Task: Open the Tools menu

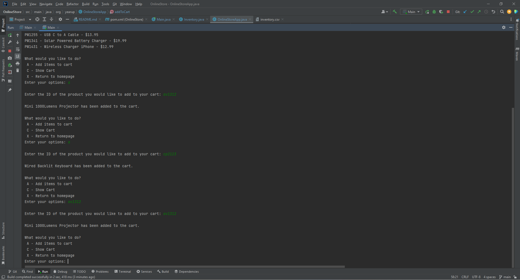Action: point(105,4)
